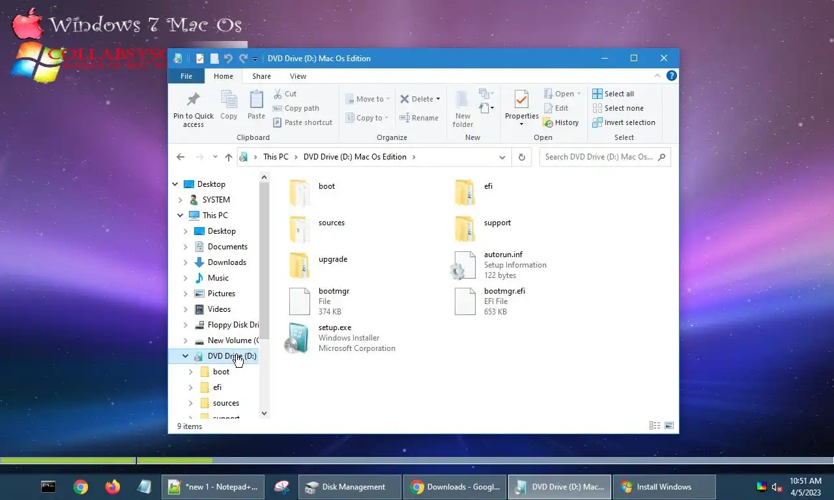The image size is (834, 500).
Task: Click the Redo icon in title bar
Action: click(243, 59)
